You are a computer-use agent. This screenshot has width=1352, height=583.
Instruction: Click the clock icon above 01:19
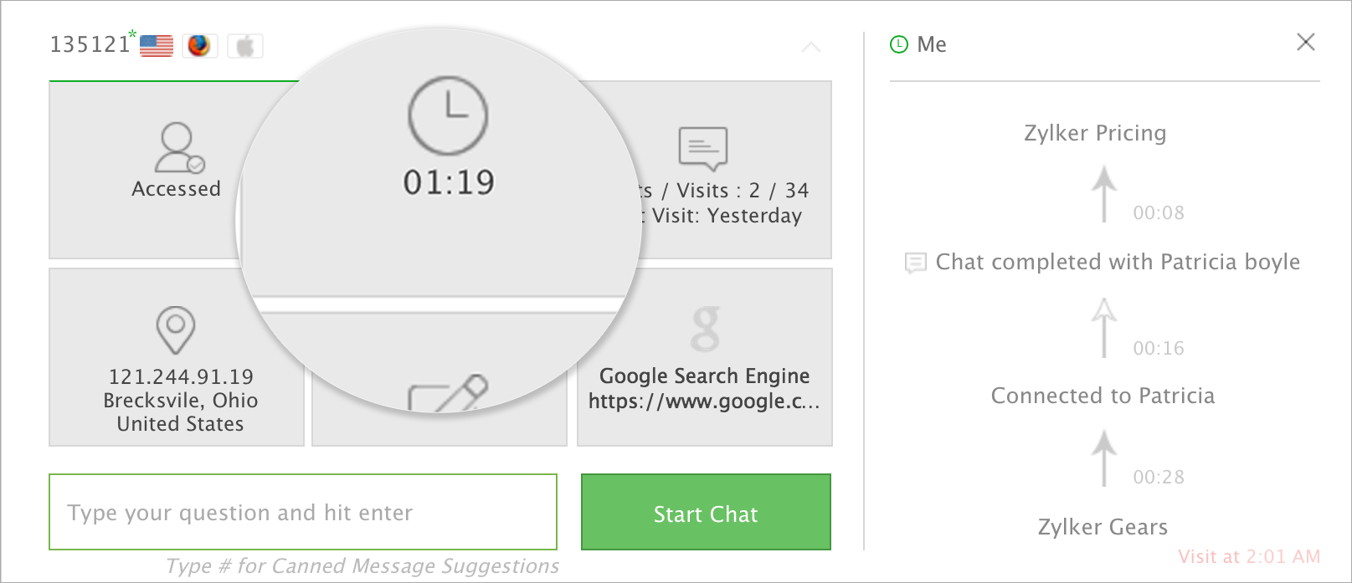448,116
